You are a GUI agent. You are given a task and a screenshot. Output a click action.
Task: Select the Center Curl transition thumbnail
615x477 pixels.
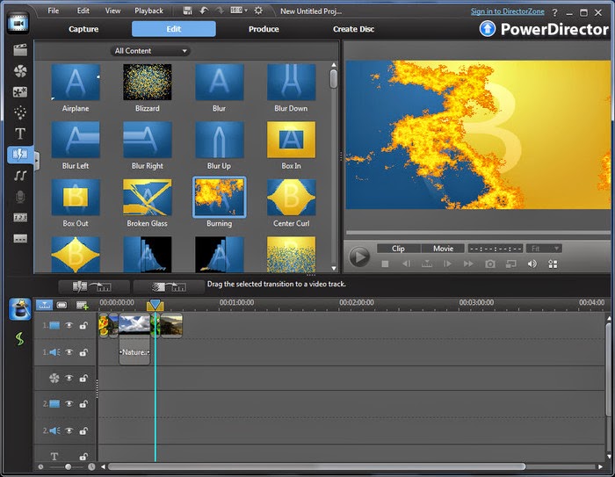point(291,198)
